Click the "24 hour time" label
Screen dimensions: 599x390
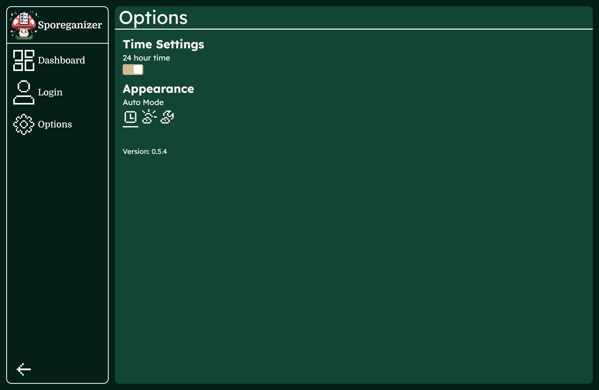tap(146, 58)
